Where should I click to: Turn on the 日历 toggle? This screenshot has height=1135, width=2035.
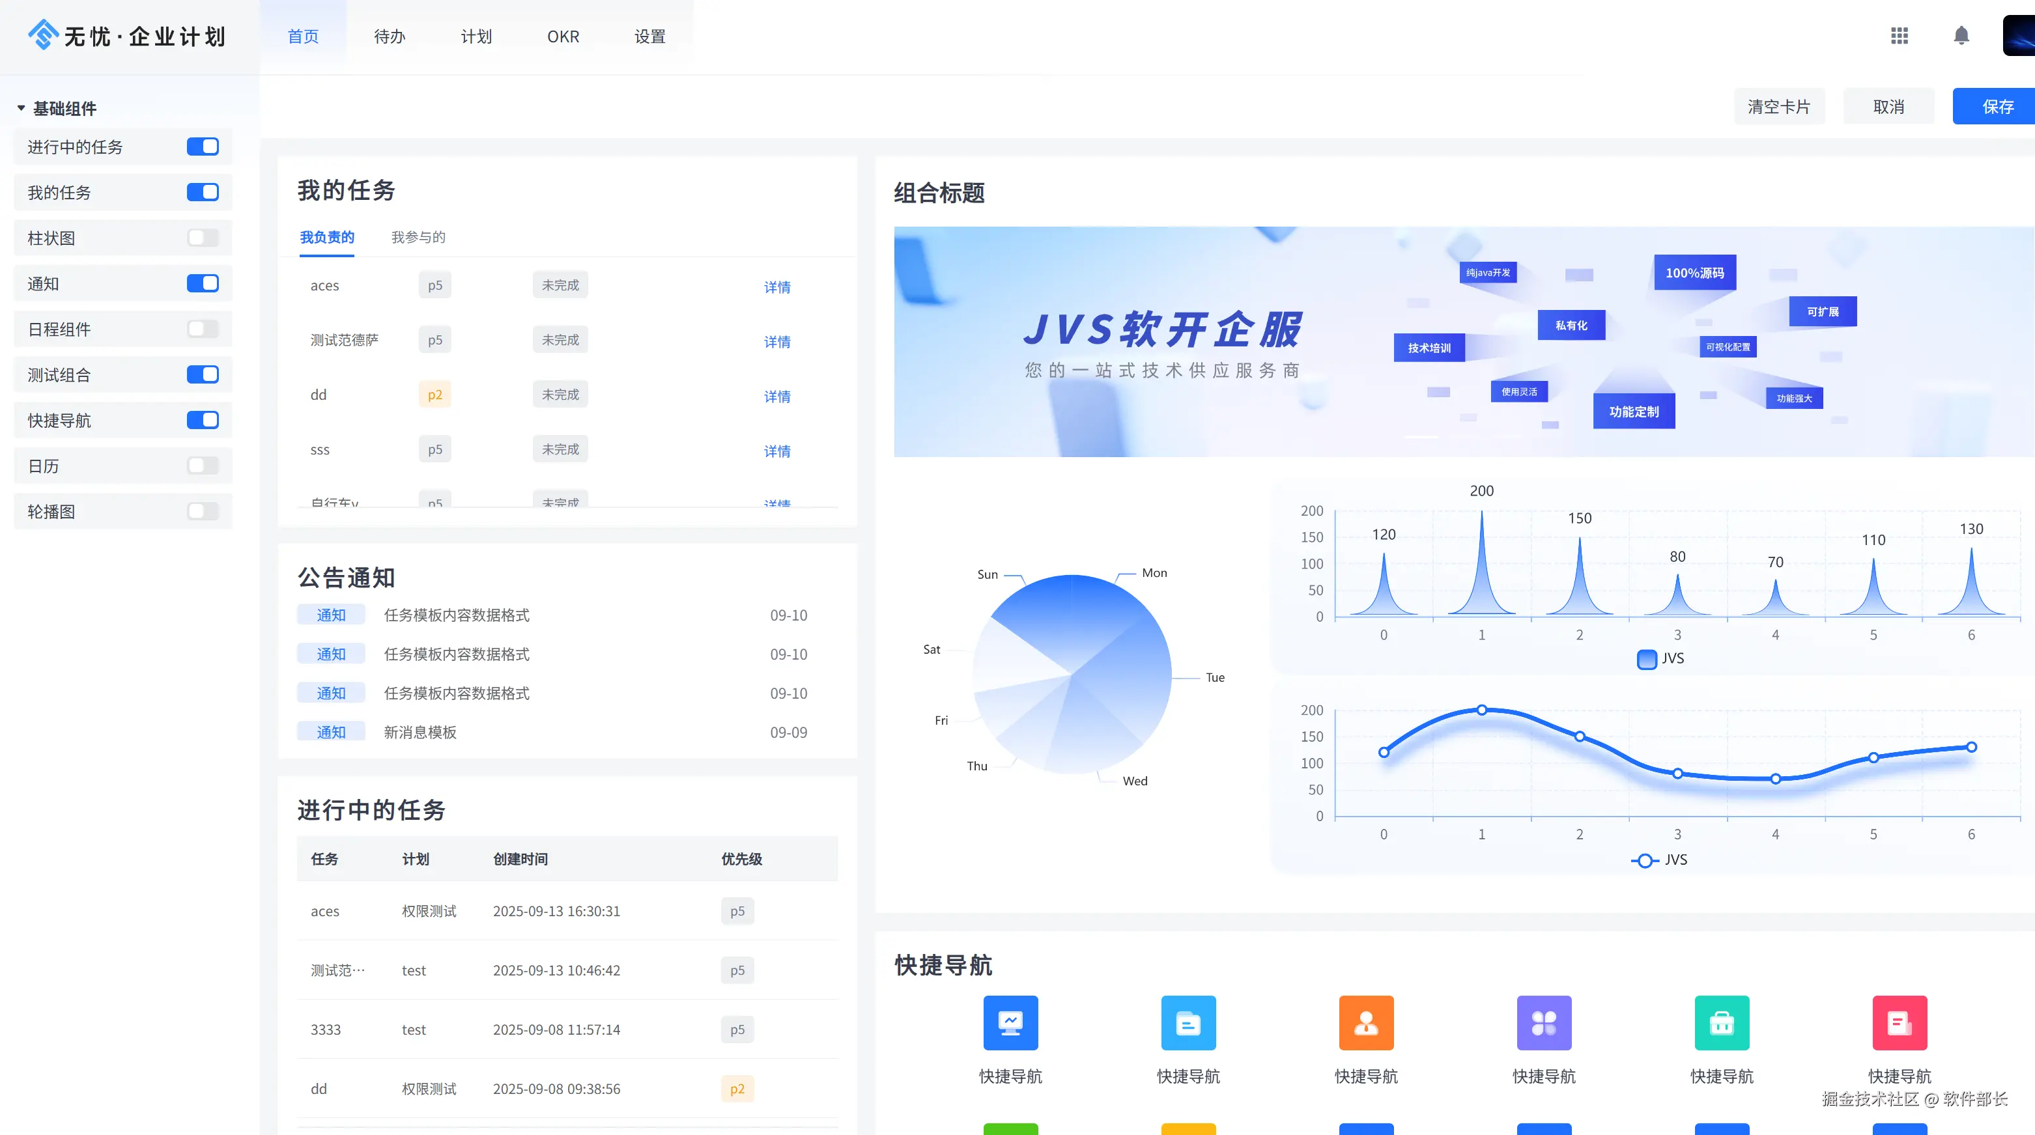click(203, 466)
